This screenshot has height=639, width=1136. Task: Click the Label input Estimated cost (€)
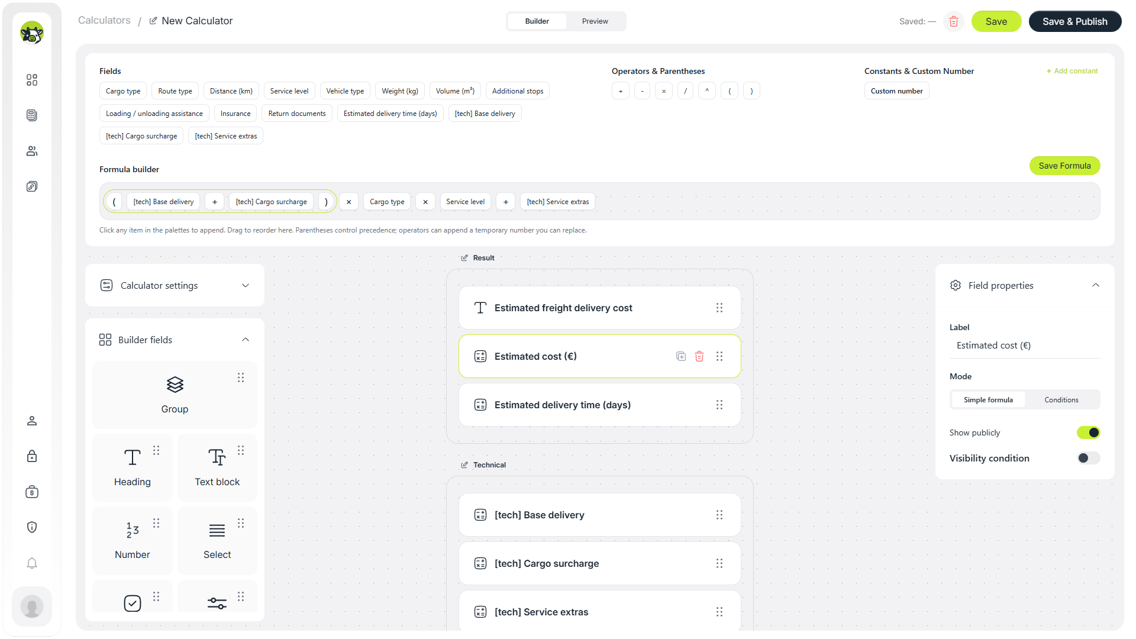[1025, 346]
